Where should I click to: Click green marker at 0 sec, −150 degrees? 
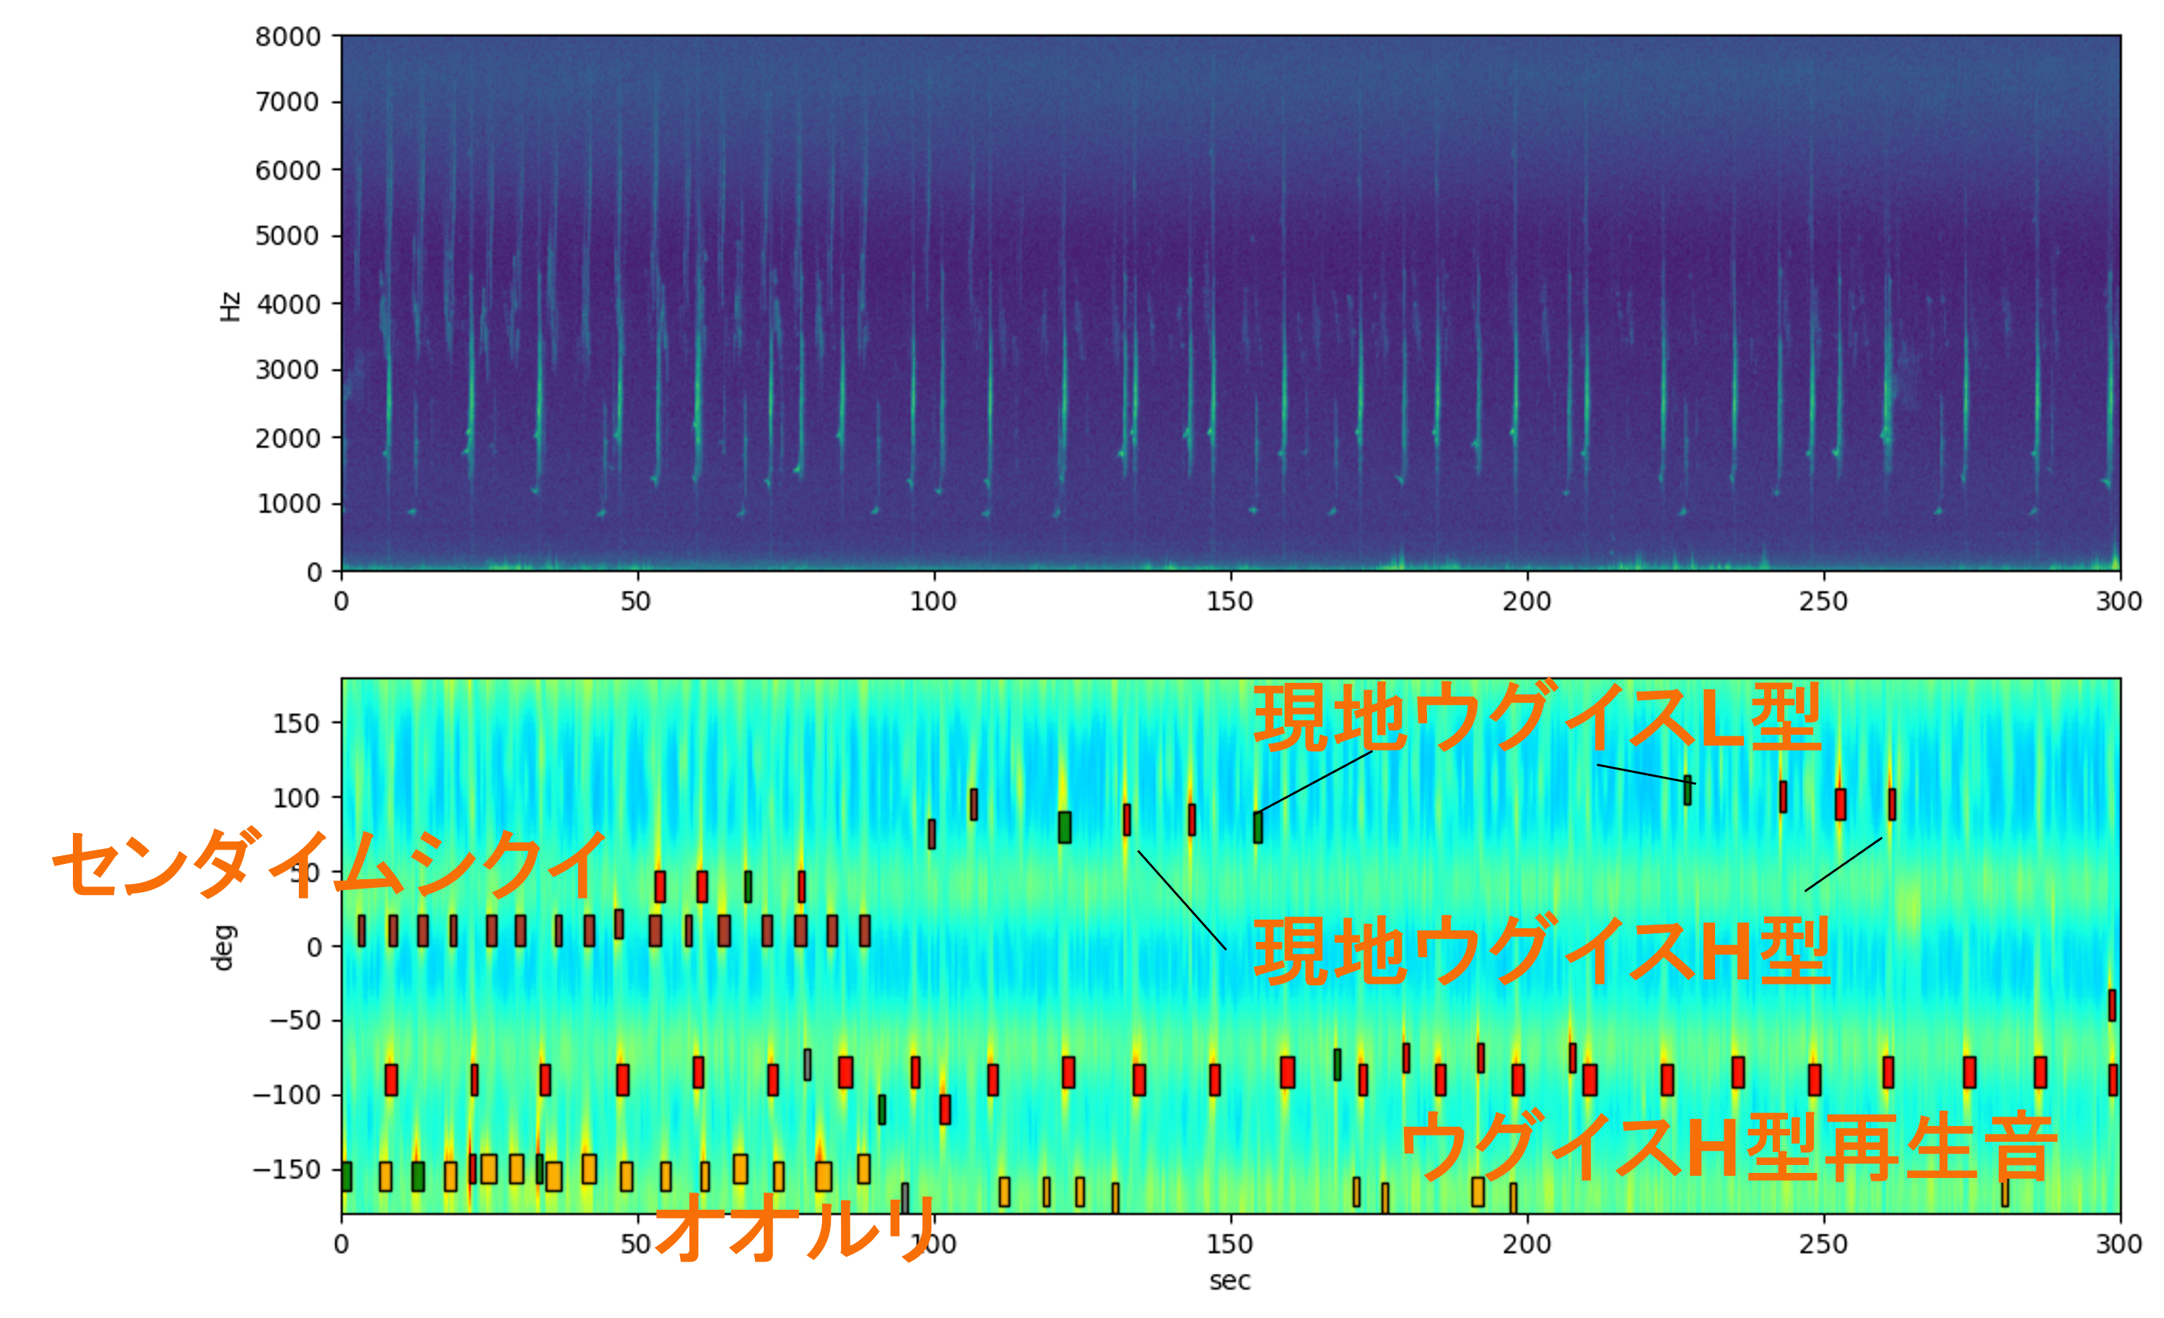pos(346,1176)
